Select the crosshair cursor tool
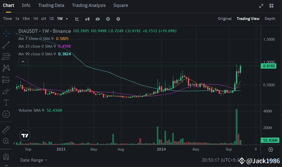The width and height of the screenshot is (282, 167). [x=6, y=33]
